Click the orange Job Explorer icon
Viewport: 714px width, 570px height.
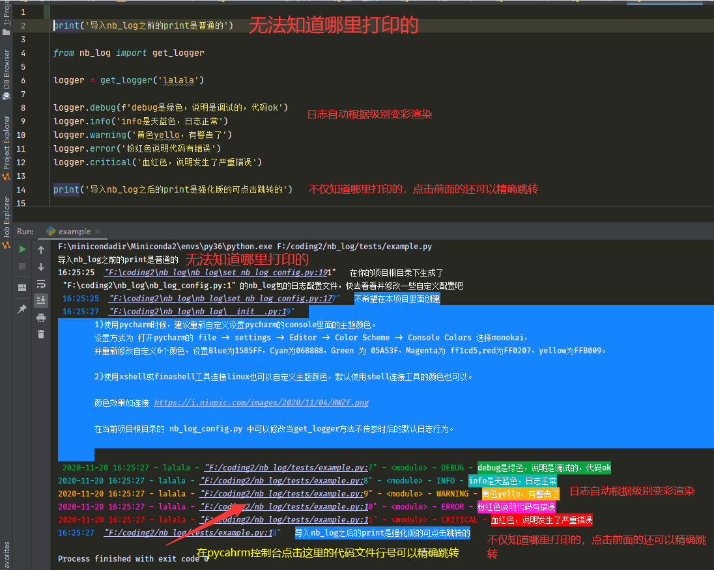7,245
